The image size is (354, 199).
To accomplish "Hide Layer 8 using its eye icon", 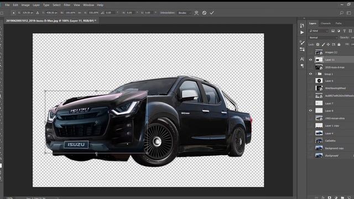I will (x=311, y=111).
